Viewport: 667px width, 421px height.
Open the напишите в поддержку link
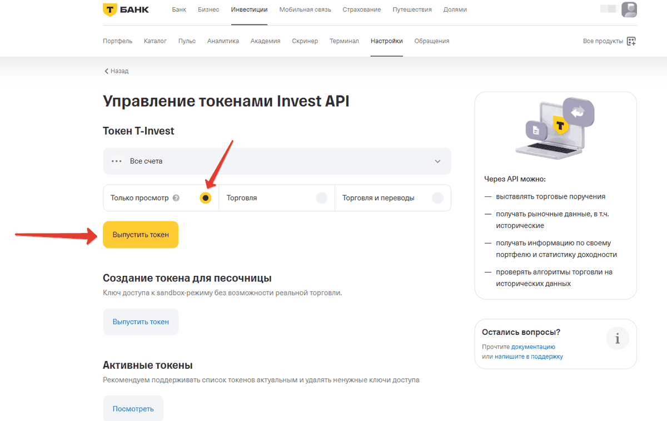pyautogui.click(x=529, y=356)
